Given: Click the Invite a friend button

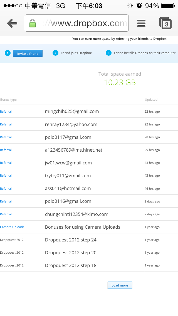Looking at the screenshot, I should click(28, 53).
